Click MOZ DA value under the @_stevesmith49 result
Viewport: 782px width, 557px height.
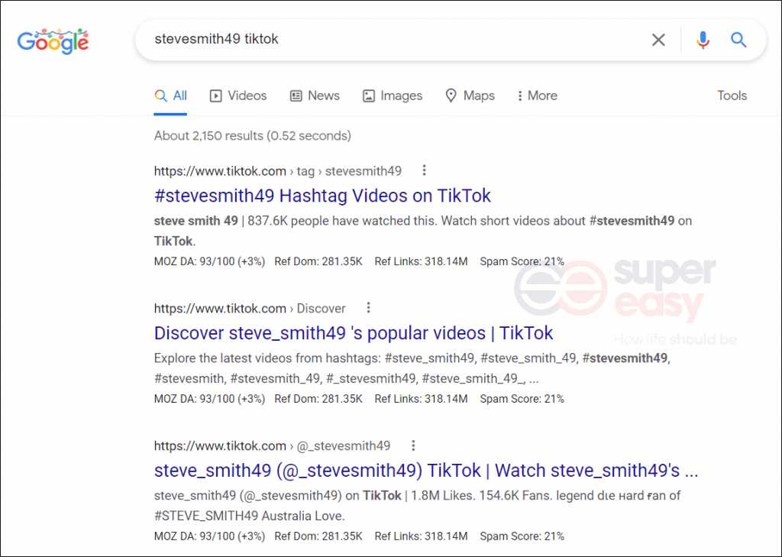[209, 536]
